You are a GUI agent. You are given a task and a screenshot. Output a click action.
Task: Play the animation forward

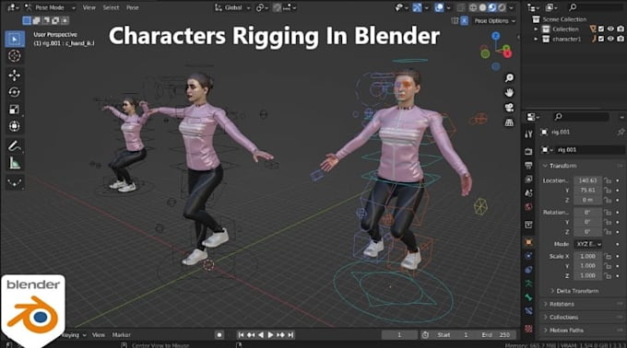271,335
